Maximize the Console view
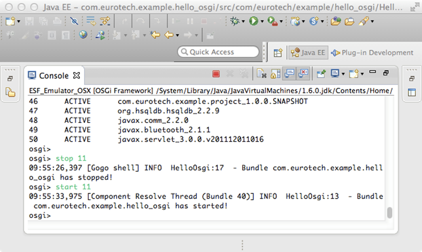This screenshot has width=422, height=252. (386, 73)
